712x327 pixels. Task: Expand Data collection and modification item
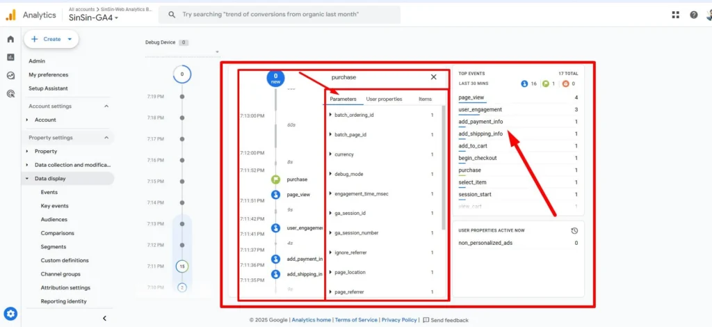pos(27,165)
